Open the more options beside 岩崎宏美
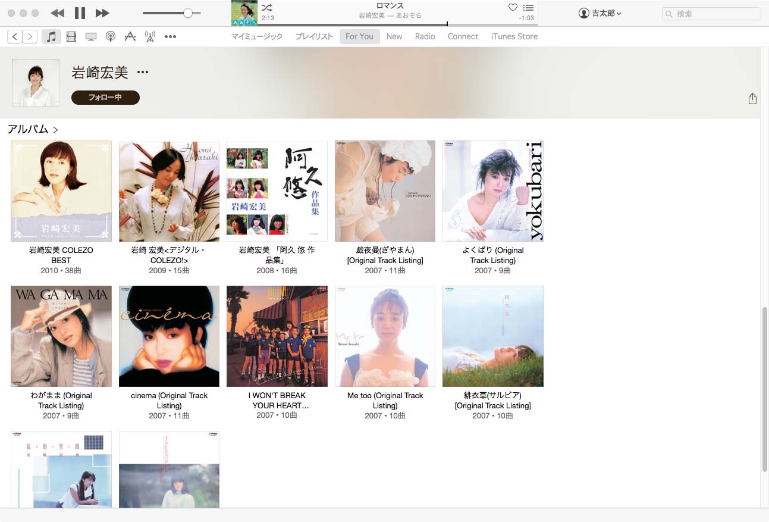 click(x=143, y=73)
